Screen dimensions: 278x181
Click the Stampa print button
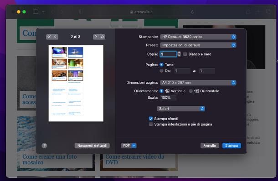(x=232, y=146)
